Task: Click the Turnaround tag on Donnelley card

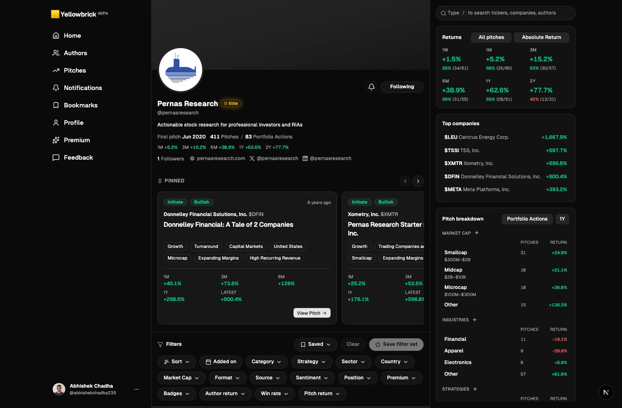Action: 206,247
